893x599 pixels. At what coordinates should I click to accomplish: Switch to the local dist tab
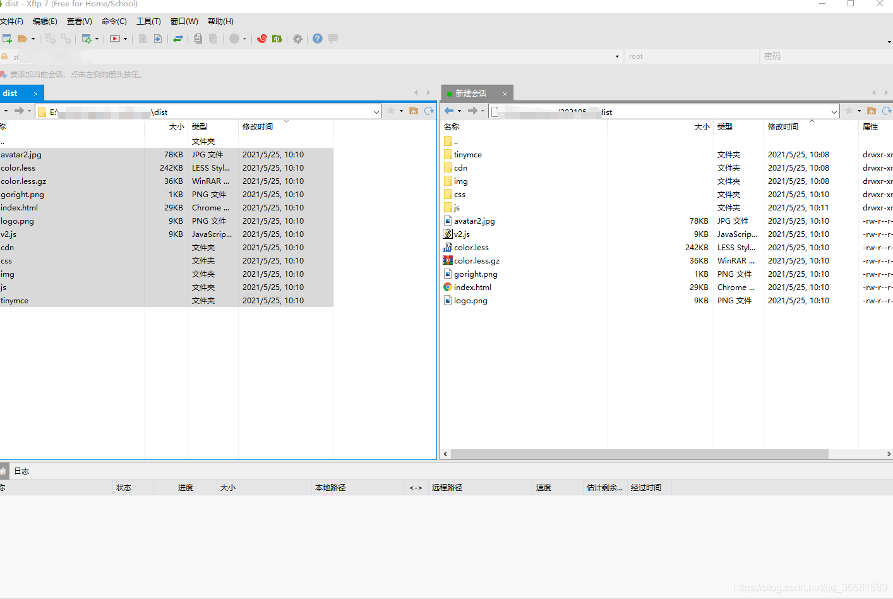[x=10, y=94]
